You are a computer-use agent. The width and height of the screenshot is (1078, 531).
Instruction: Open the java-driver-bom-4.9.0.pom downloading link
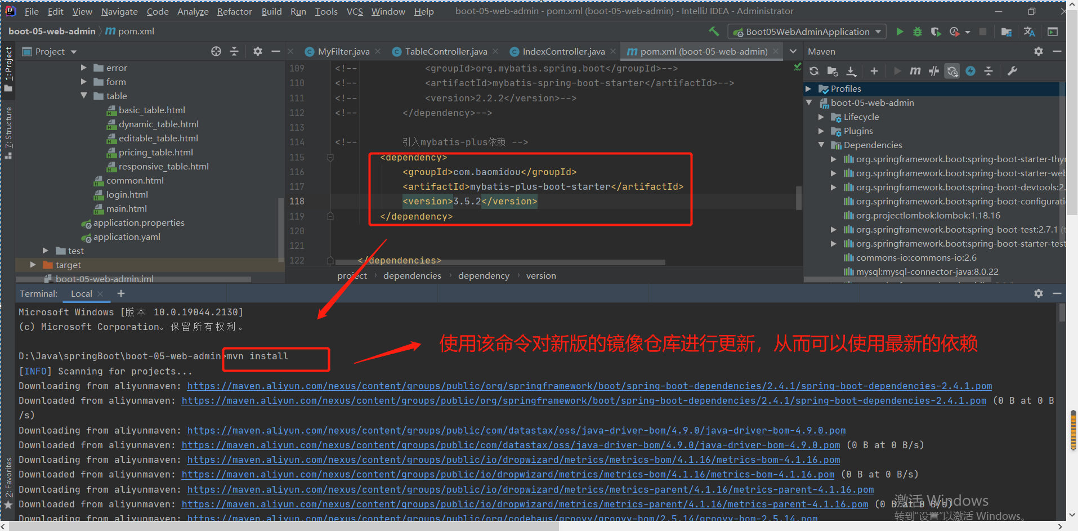pos(516,430)
